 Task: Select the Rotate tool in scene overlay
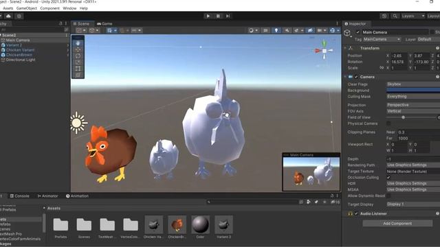coord(78,56)
